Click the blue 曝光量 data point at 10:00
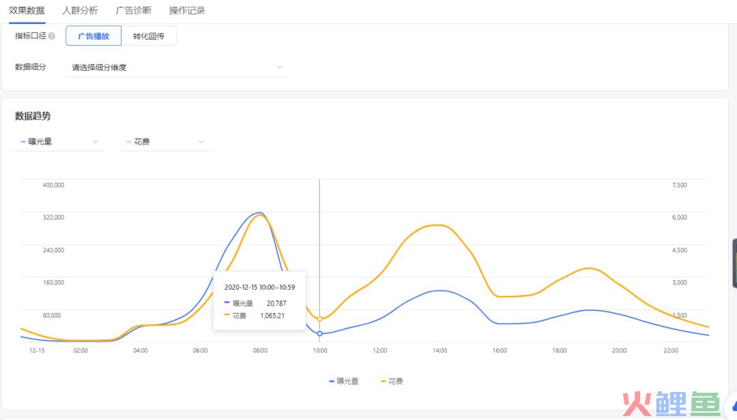The height and width of the screenshot is (420, 737). [319, 333]
